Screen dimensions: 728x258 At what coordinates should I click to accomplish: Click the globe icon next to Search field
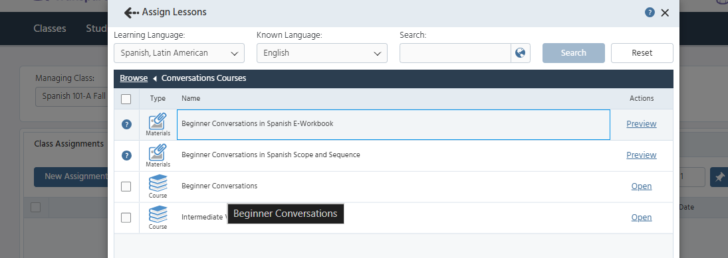(521, 53)
